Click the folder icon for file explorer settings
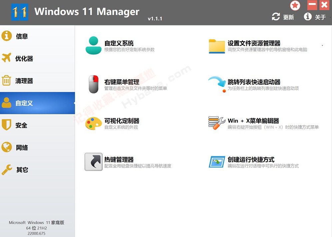The height and width of the screenshot is (237, 332). pyautogui.click(x=217, y=46)
